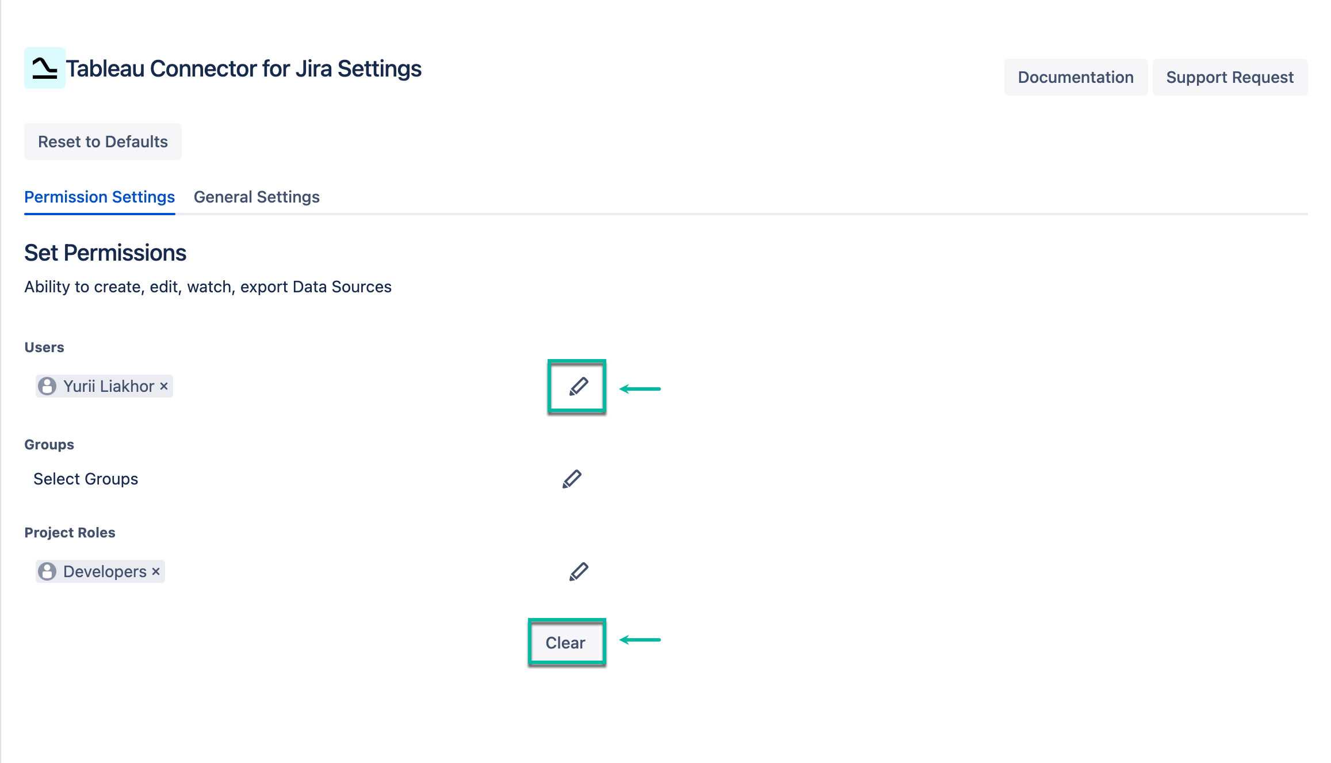Click the avatar icon beside Yurii Liakhor
Viewport: 1331px width, 763px height.
pos(47,386)
